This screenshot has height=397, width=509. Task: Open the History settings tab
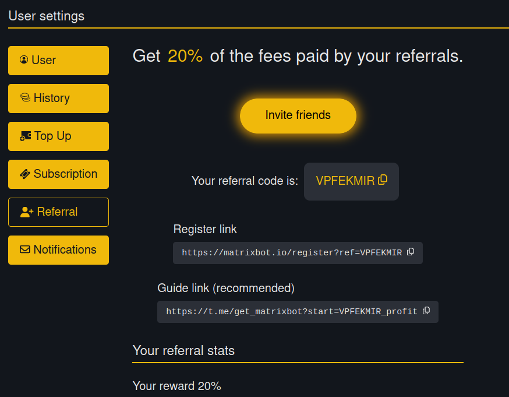click(x=52, y=98)
